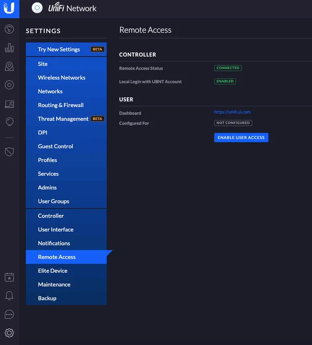Select Services settings
The image size is (312, 345).
coord(66,174)
